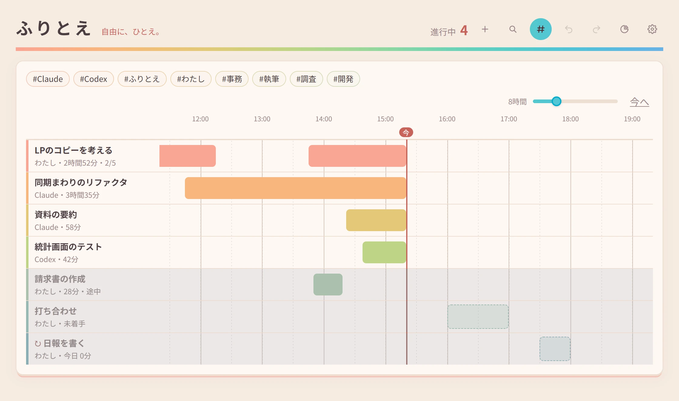Open statistics via the pie chart icon
This screenshot has width=679, height=401.
pyautogui.click(x=624, y=29)
